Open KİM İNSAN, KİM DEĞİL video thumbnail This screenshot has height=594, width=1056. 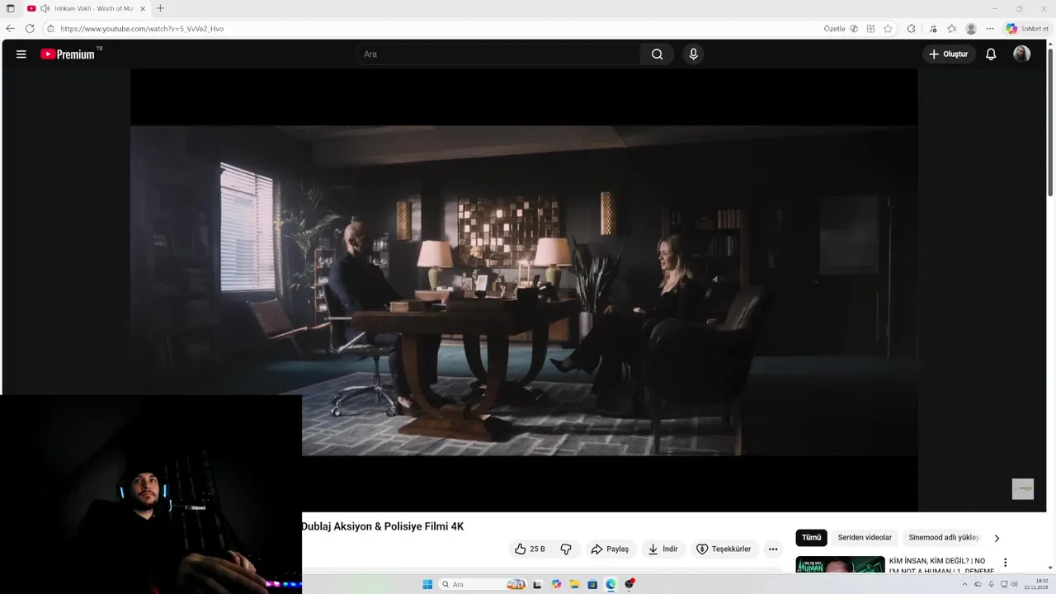(x=840, y=565)
